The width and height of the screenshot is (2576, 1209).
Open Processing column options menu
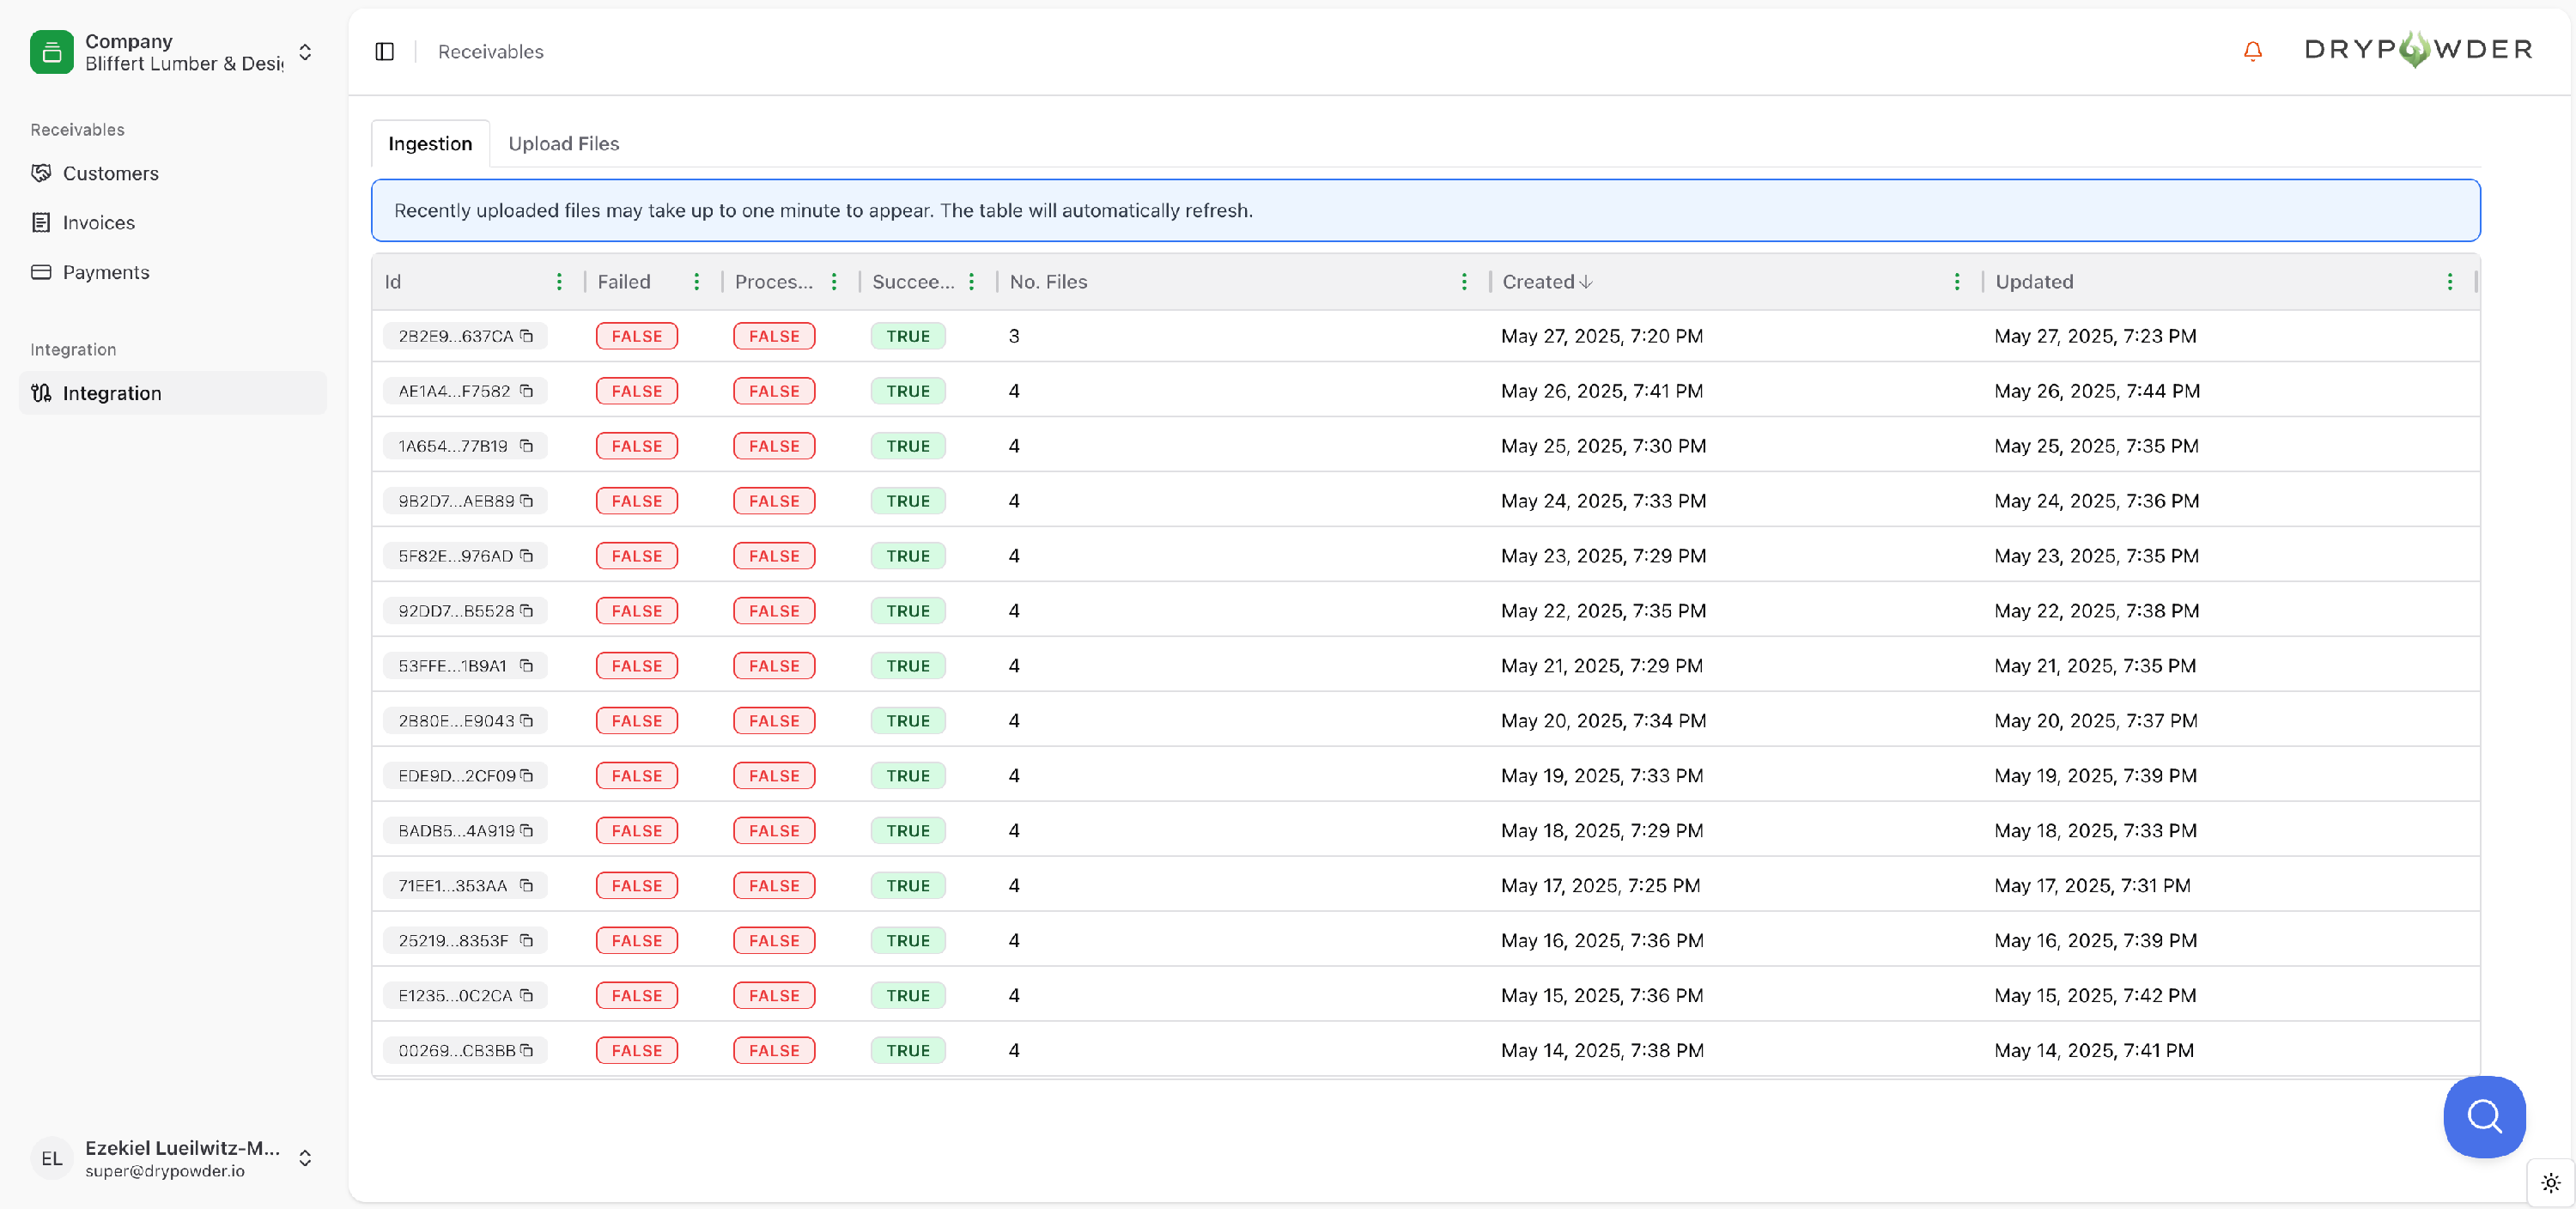pyautogui.click(x=834, y=282)
